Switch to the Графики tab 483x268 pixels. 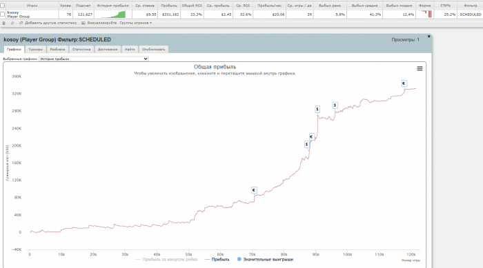coord(14,49)
